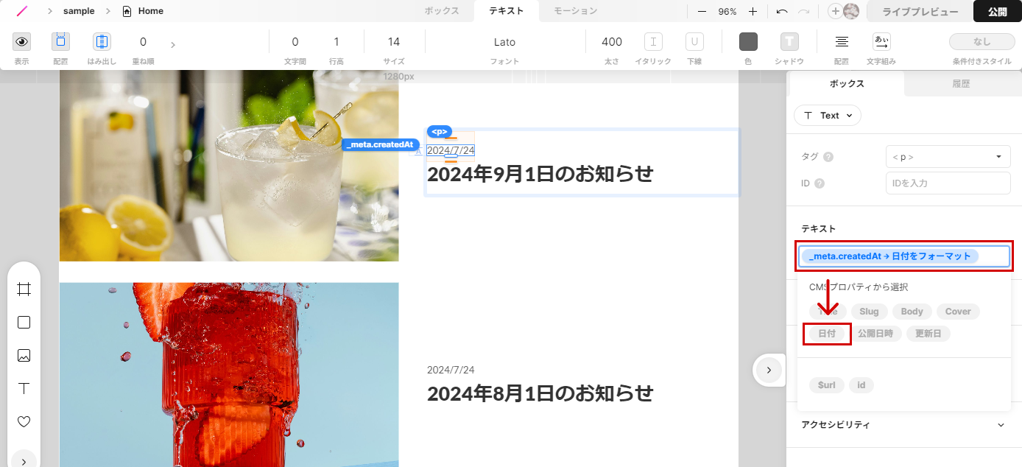1022x467 pixels.
Task: Click the alignment box icon (配置)
Action: pos(60,42)
